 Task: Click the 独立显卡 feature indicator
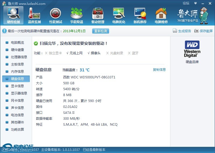coord(53,53)
